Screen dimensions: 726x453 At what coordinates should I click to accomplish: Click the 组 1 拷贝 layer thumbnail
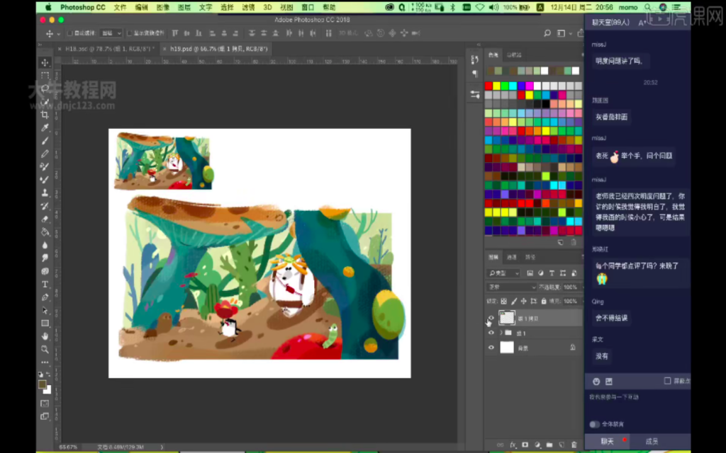coord(507,318)
